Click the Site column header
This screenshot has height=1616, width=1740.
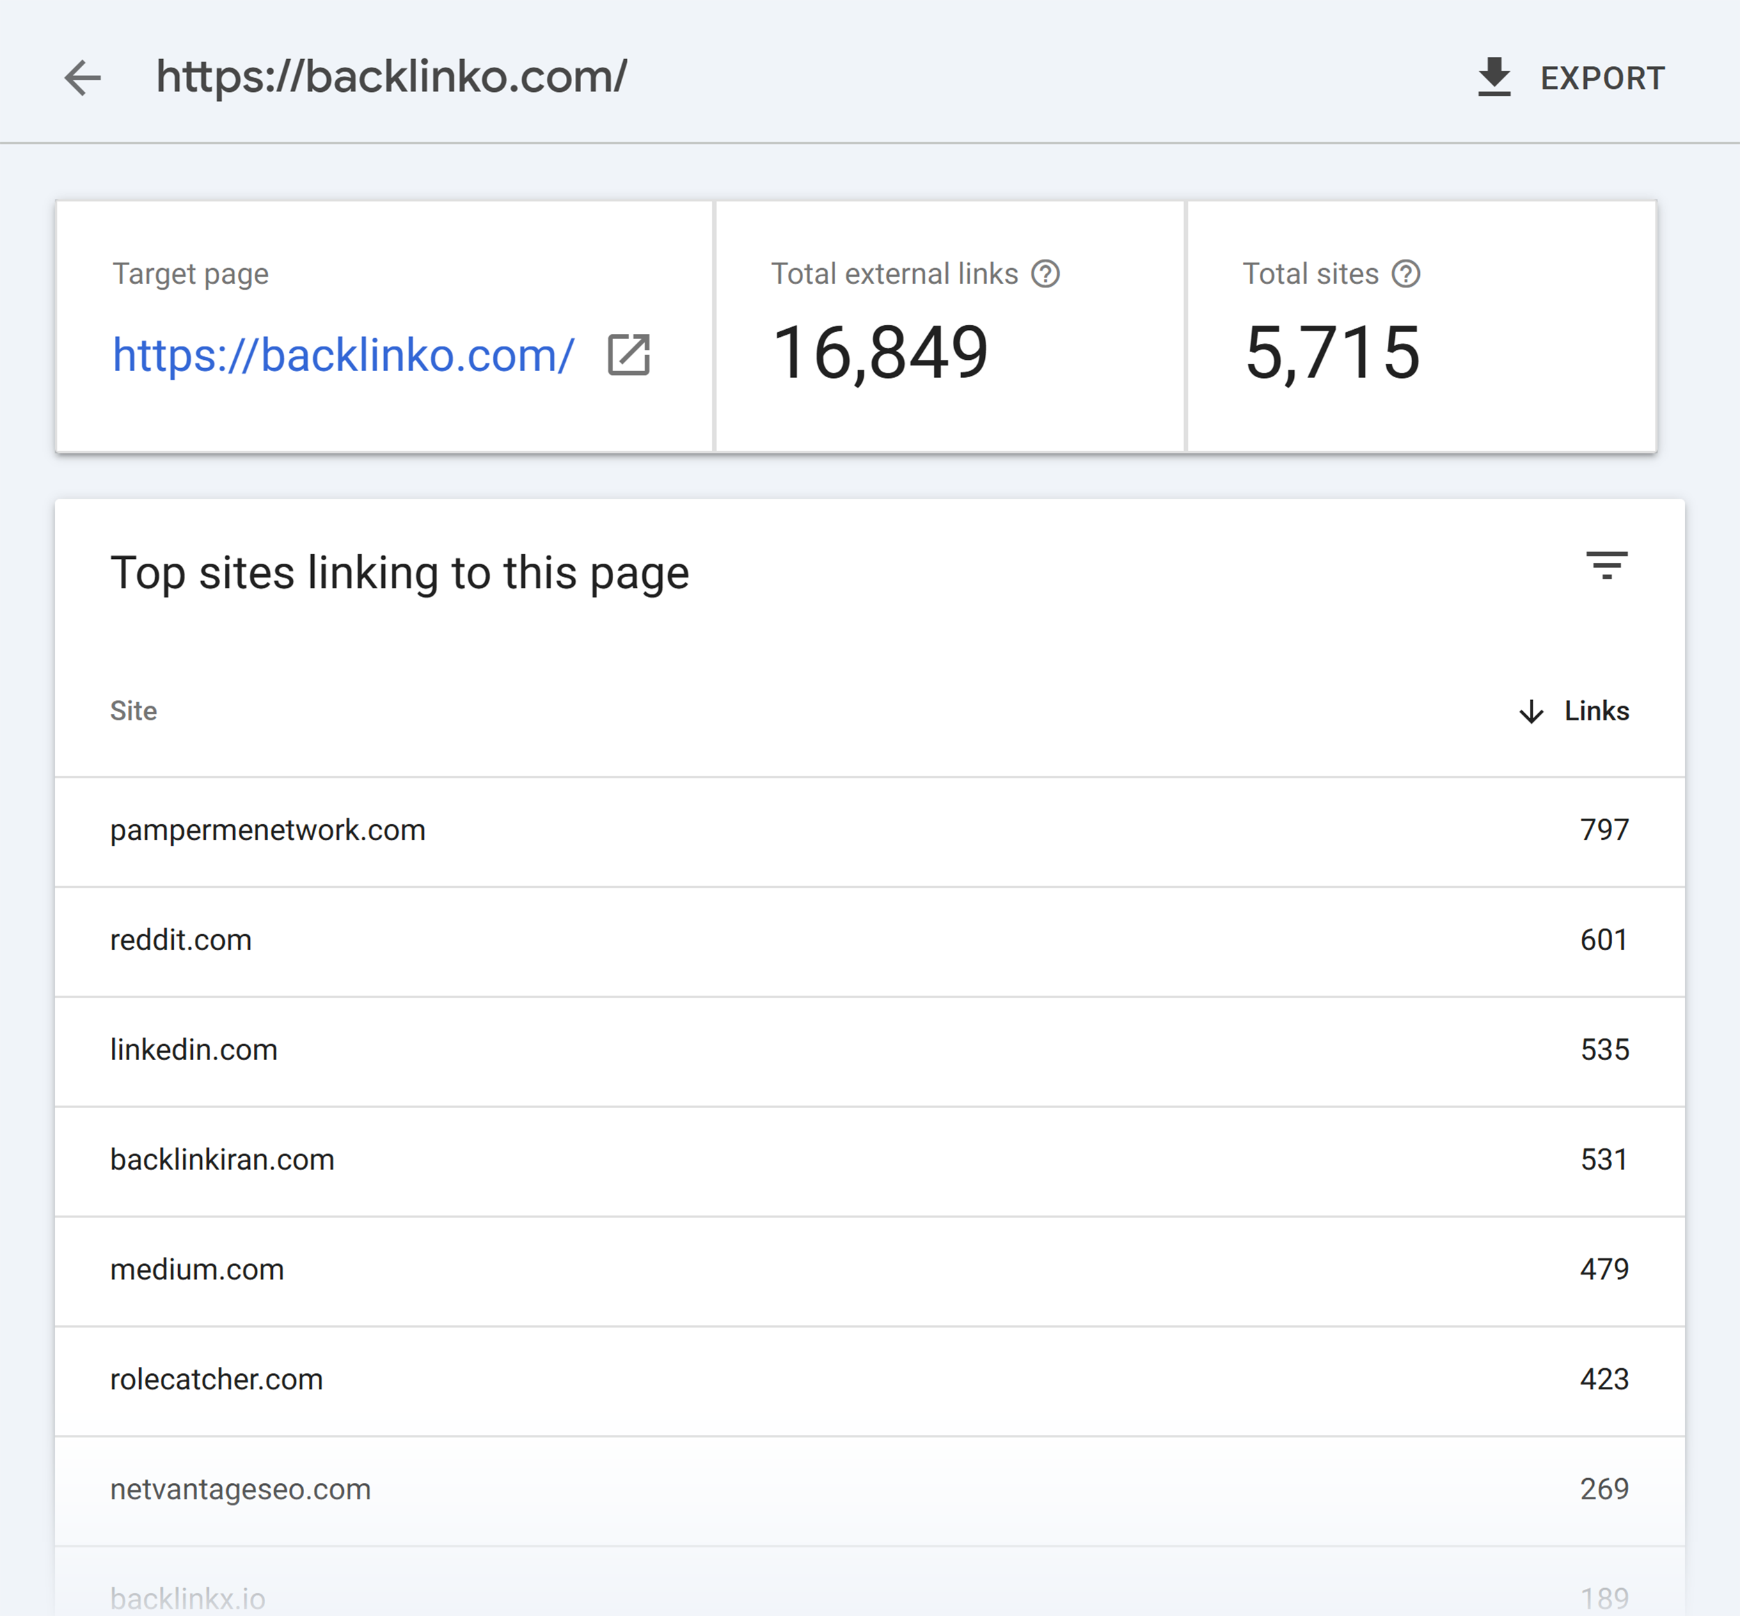133,711
